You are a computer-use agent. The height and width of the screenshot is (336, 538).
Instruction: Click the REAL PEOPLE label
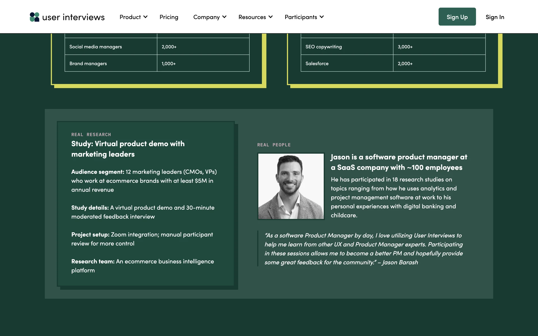pyautogui.click(x=274, y=145)
